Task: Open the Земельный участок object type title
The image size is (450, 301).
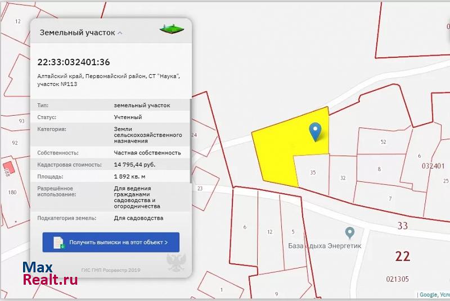Action: pos(77,33)
